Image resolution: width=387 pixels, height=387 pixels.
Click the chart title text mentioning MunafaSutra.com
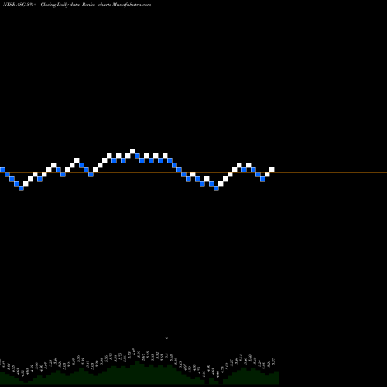coord(77,5)
